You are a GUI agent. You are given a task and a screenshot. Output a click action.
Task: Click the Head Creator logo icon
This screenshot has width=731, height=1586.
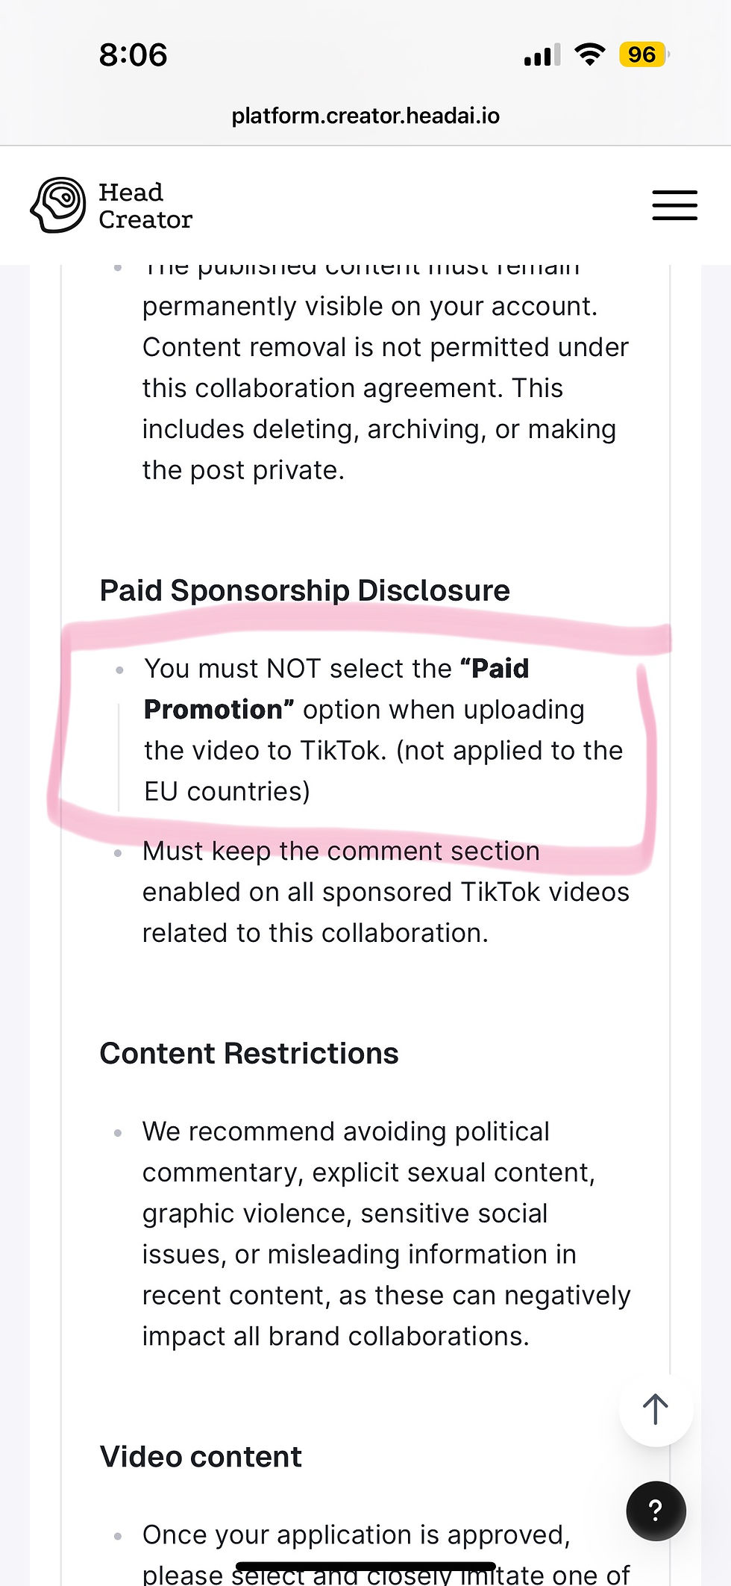pyautogui.click(x=58, y=205)
